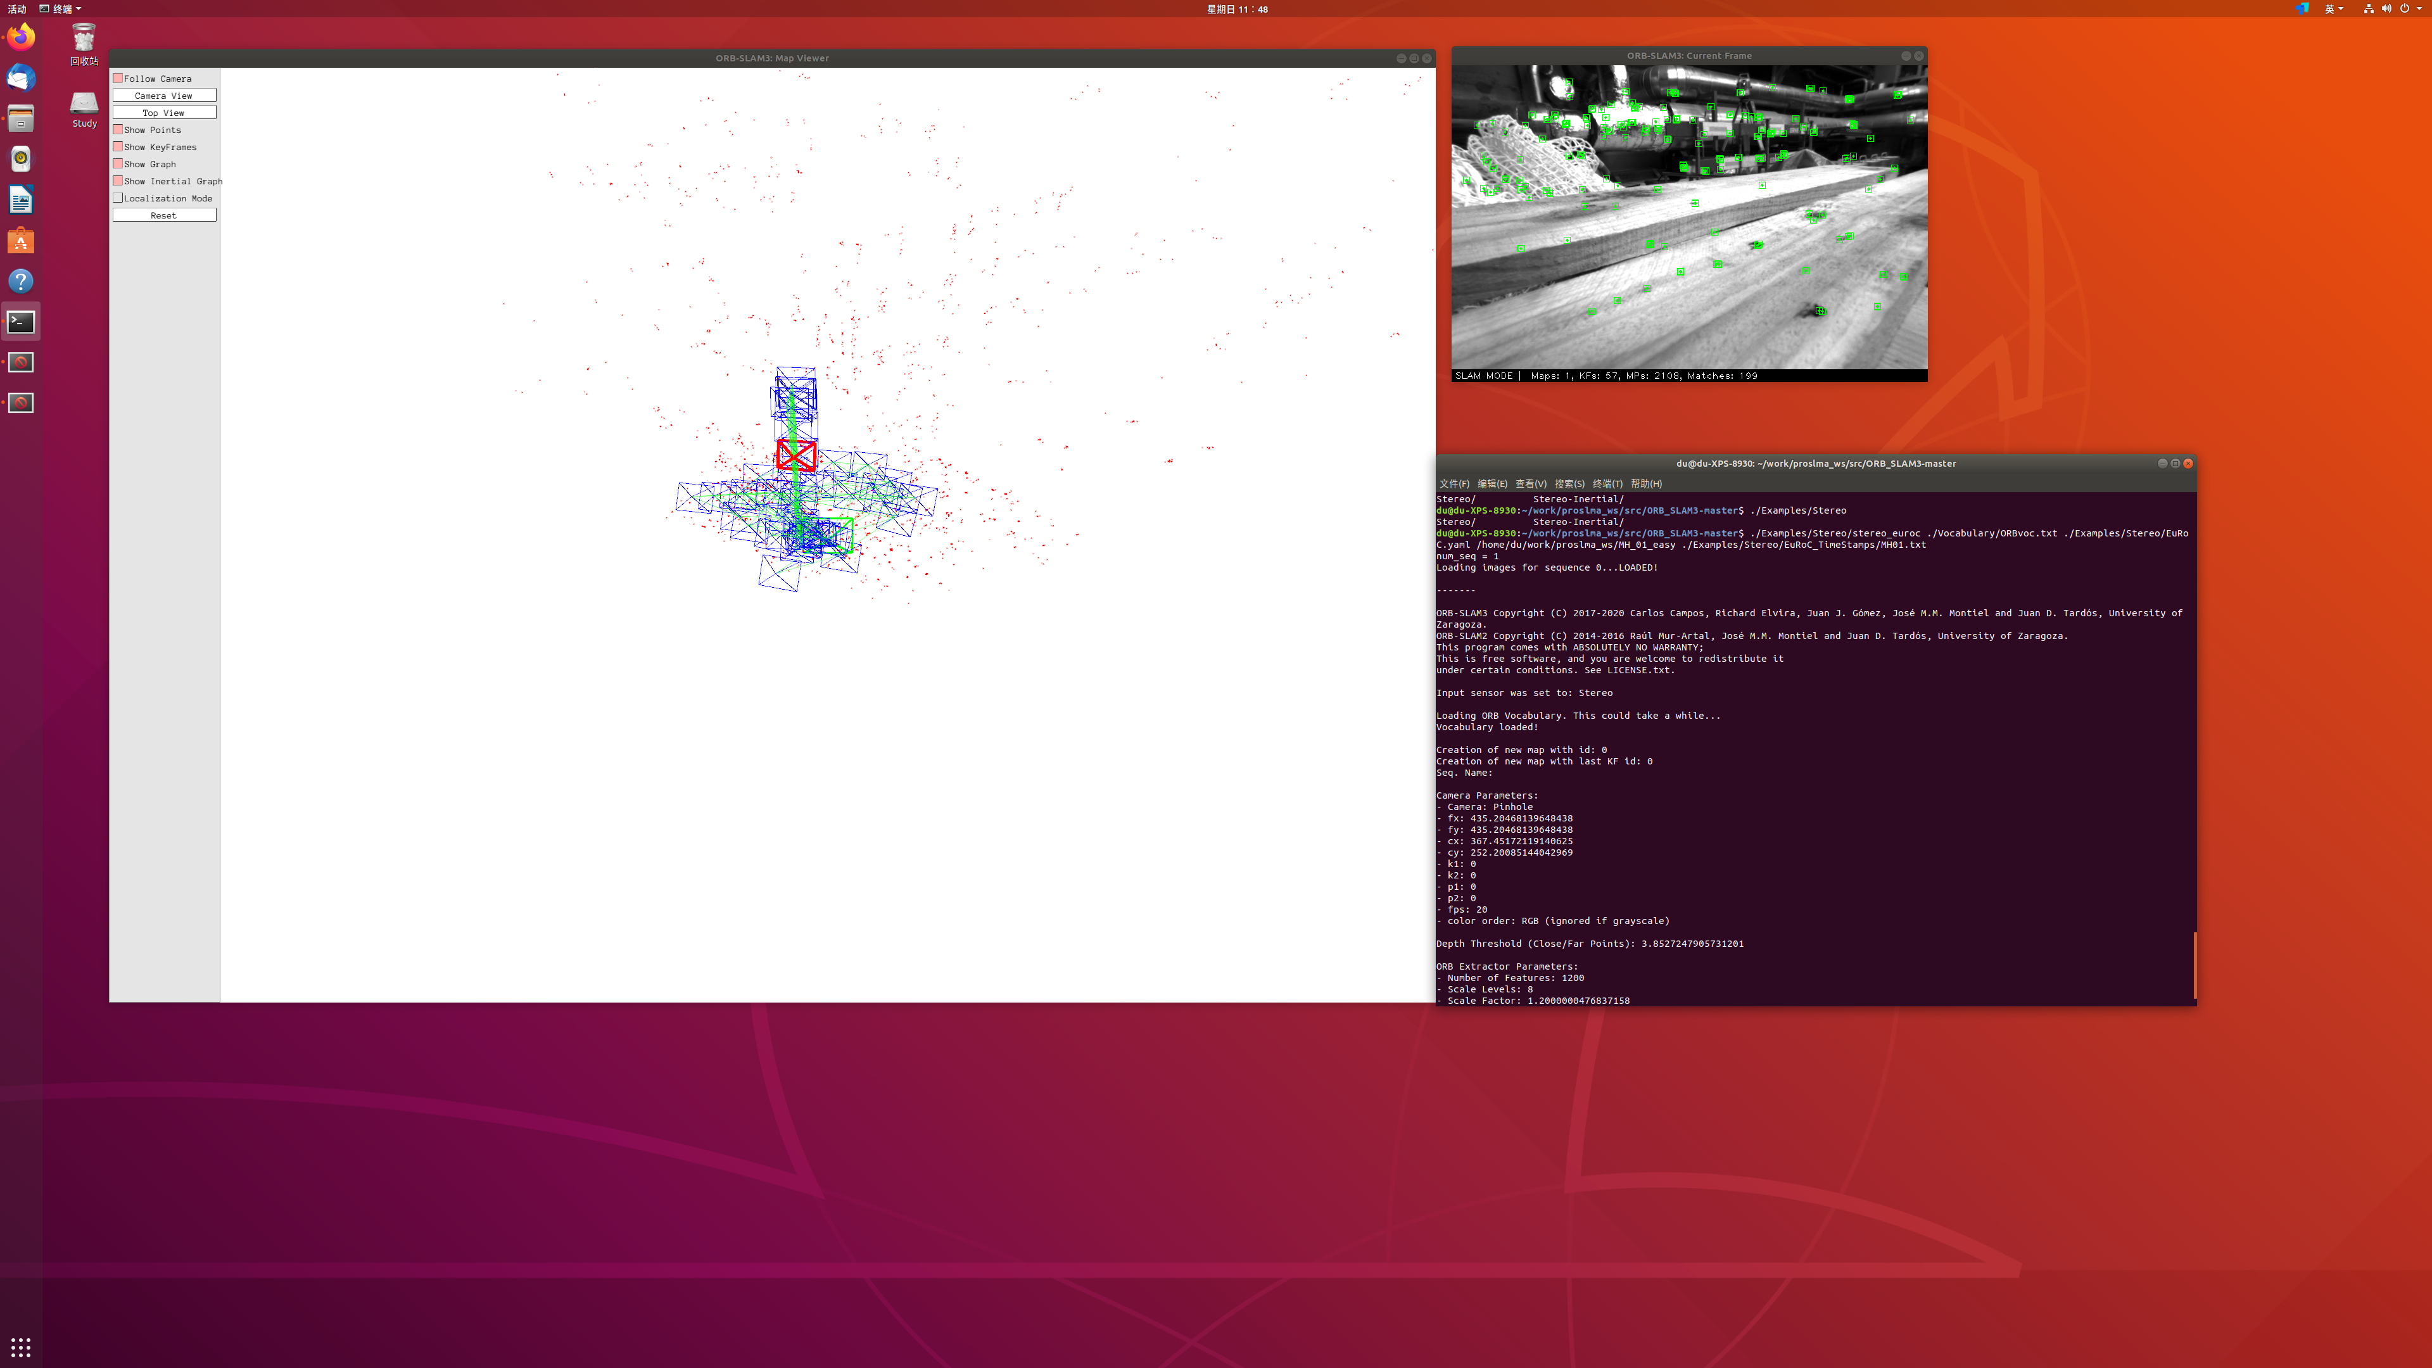Open Ubuntu Software store icon
Viewport: 2432px width, 1368px height.
tap(21, 241)
